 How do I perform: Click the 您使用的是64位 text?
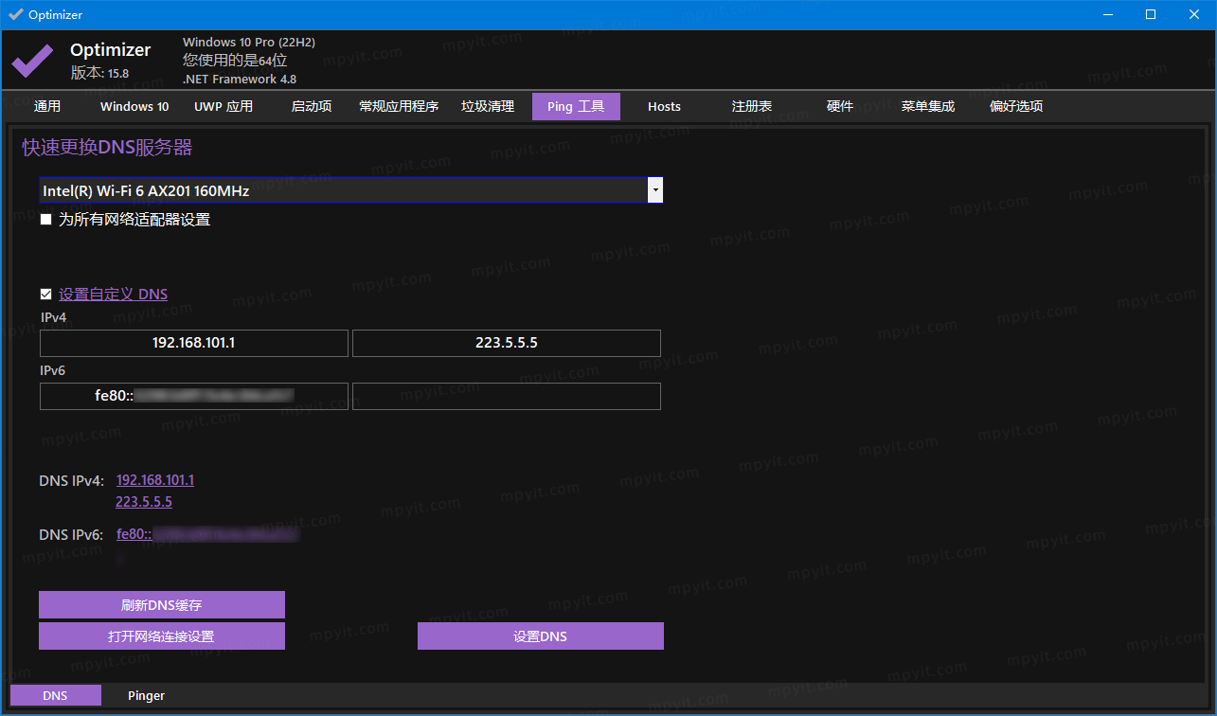235,61
